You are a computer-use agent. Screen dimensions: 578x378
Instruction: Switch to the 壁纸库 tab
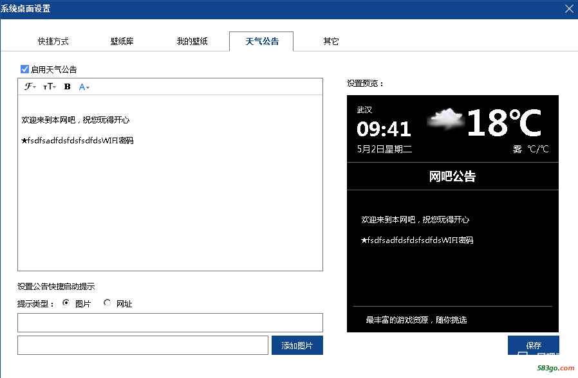(122, 41)
